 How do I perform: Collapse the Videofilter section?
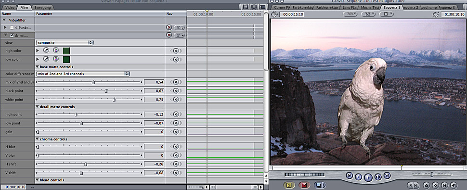tap(5, 20)
